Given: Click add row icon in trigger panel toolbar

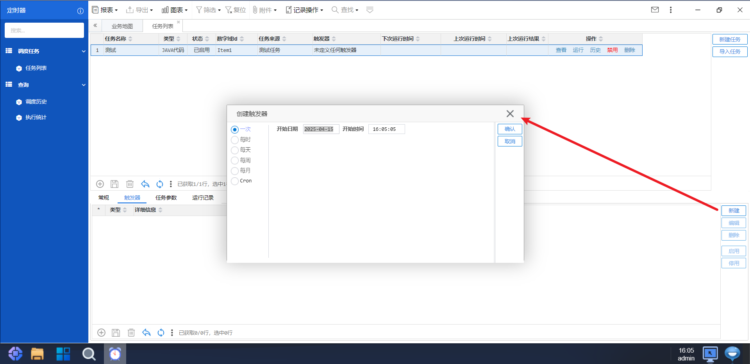Looking at the screenshot, I should 101,333.
